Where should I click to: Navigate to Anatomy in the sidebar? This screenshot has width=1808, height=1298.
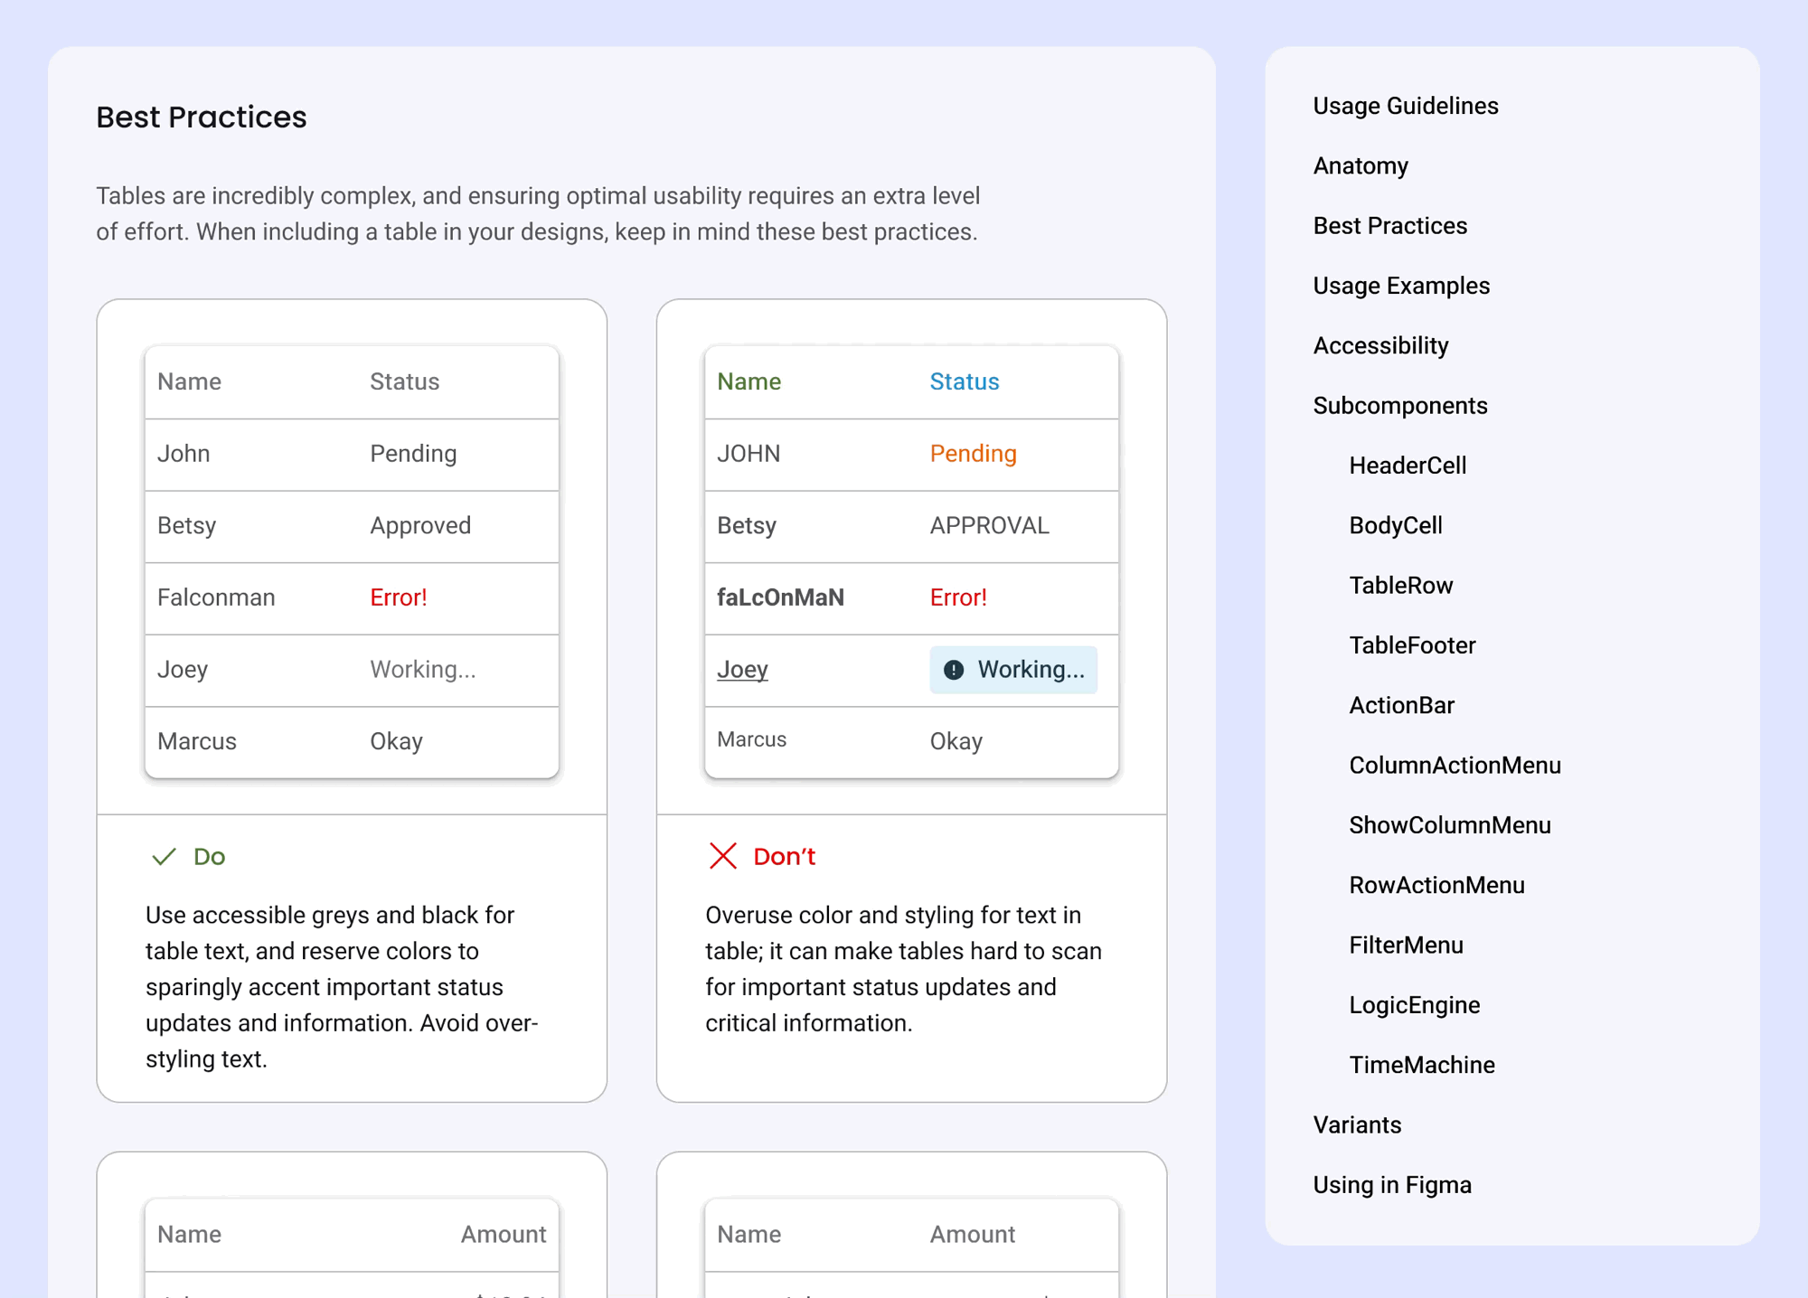pyautogui.click(x=1360, y=165)
